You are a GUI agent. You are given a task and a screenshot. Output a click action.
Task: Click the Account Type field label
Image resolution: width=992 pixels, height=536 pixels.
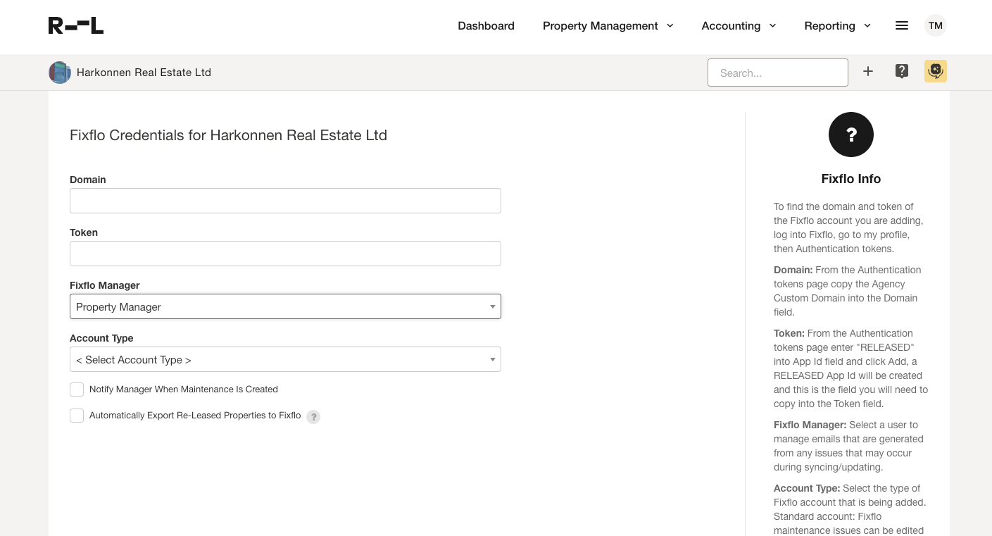point(101,338)
